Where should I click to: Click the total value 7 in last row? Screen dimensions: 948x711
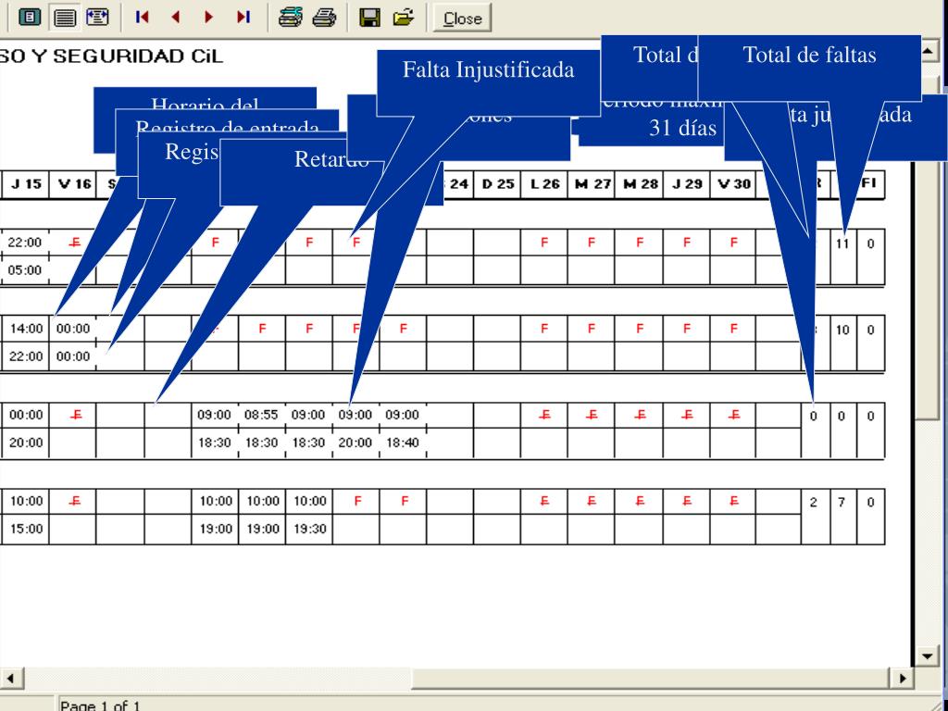coord(841,503)
